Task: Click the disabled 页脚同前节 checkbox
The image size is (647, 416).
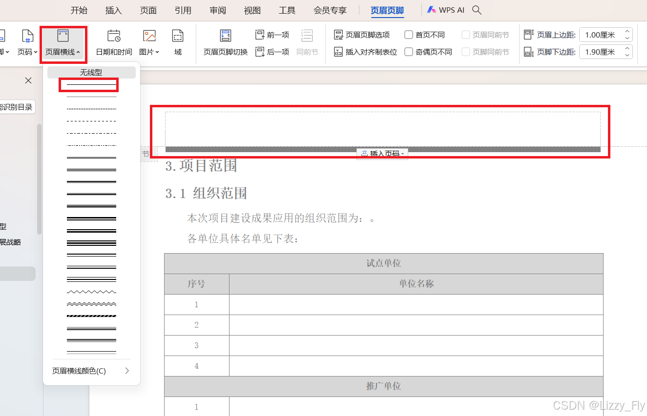Action: pyautogui.click(x=466, y=52)
